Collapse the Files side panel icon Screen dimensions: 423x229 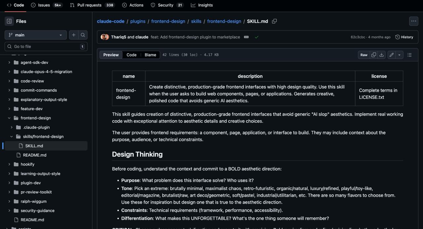[9, 21]
